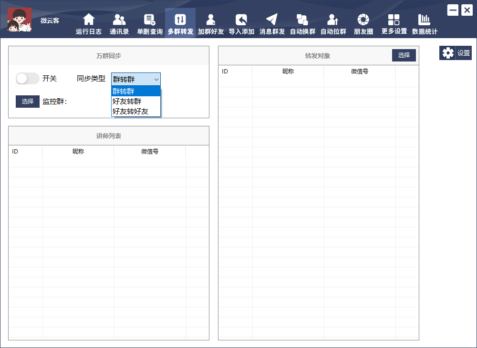Open the 自动拉群 icon
Viewport: 477px width, 348px height.
333,20
